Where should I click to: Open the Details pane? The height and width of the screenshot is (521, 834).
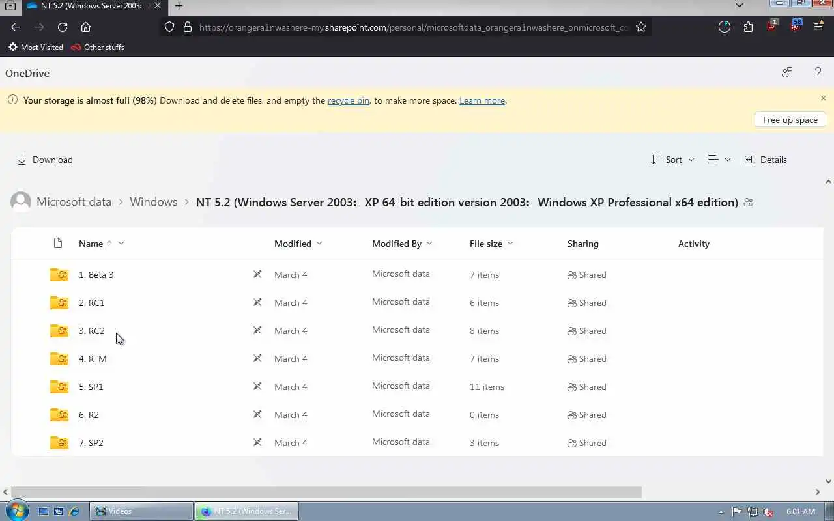pyautogui.click(x=766, y=160)
